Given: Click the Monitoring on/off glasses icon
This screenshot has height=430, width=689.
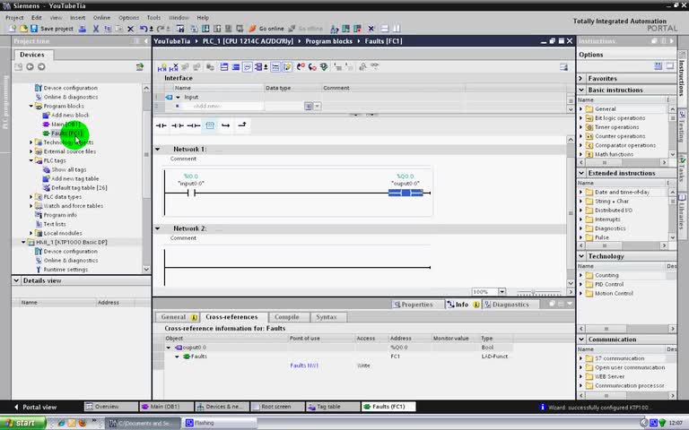Looking at the screenshot, I should pos(374,66).
